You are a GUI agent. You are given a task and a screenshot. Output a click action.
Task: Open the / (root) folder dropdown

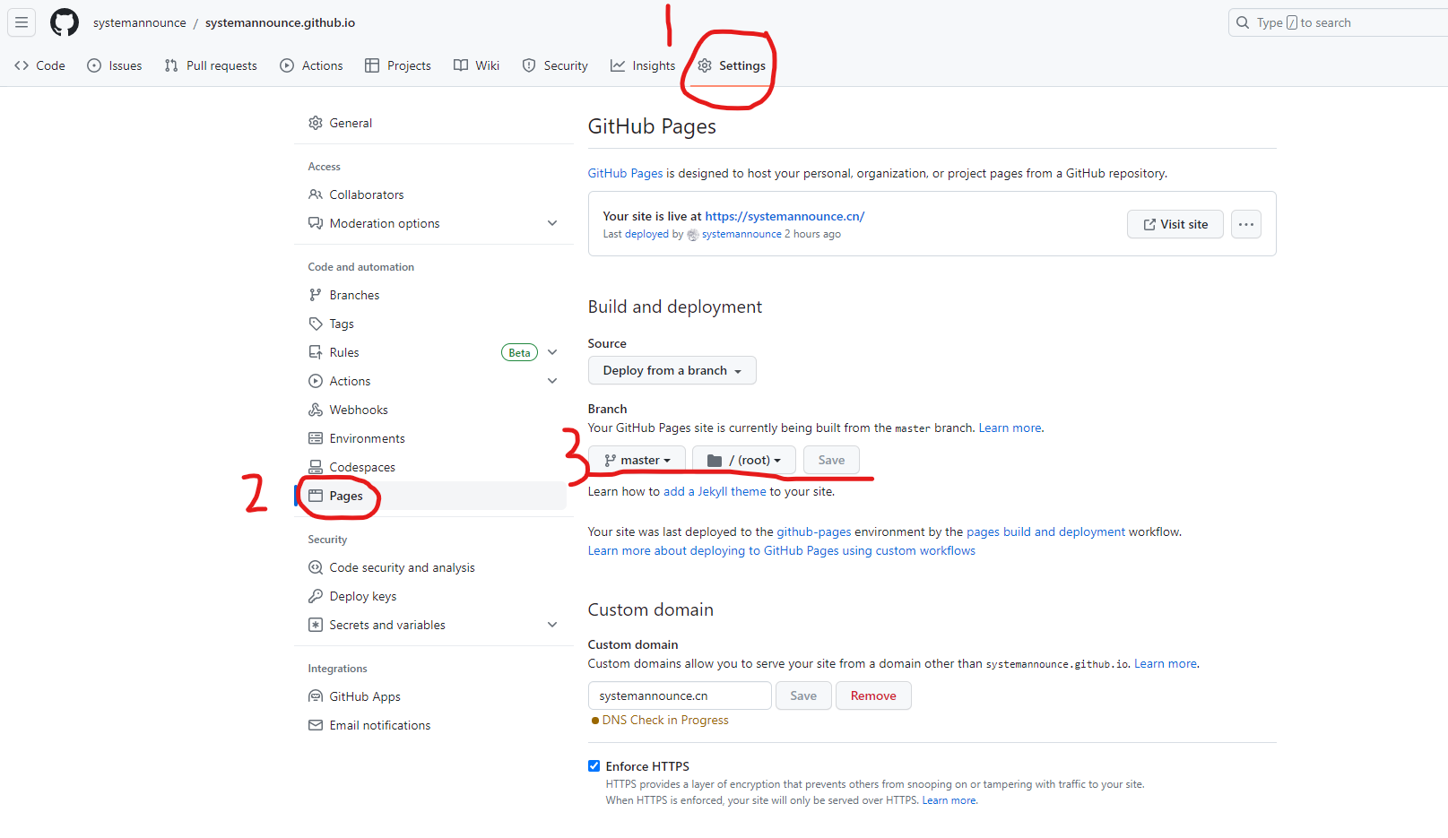[x=743, y=460]
